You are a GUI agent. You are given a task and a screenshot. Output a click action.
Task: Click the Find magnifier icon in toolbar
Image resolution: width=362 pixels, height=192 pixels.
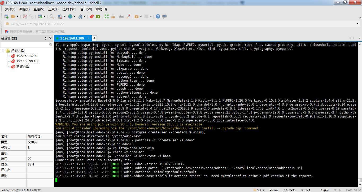click(x=52, y=16)
